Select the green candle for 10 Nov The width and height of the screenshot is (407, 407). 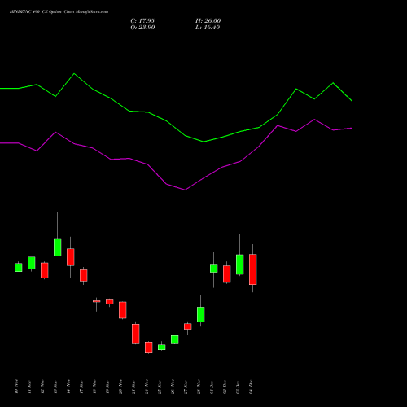click(19, 267)
